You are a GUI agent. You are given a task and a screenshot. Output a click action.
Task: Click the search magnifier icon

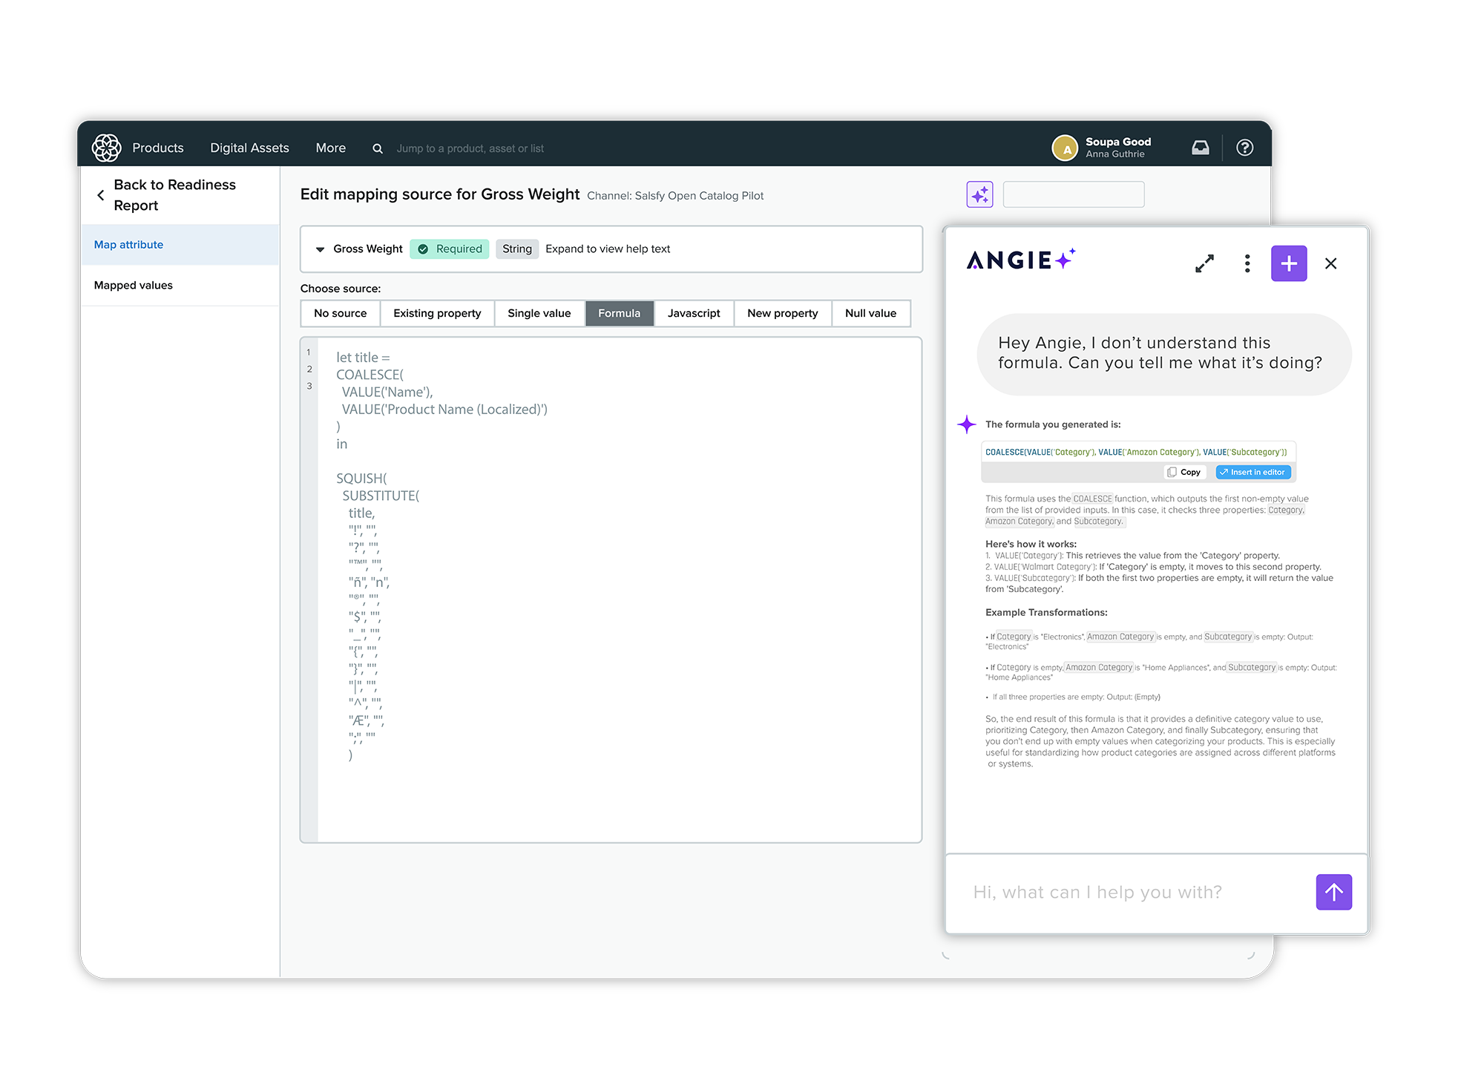click(378, 148)
